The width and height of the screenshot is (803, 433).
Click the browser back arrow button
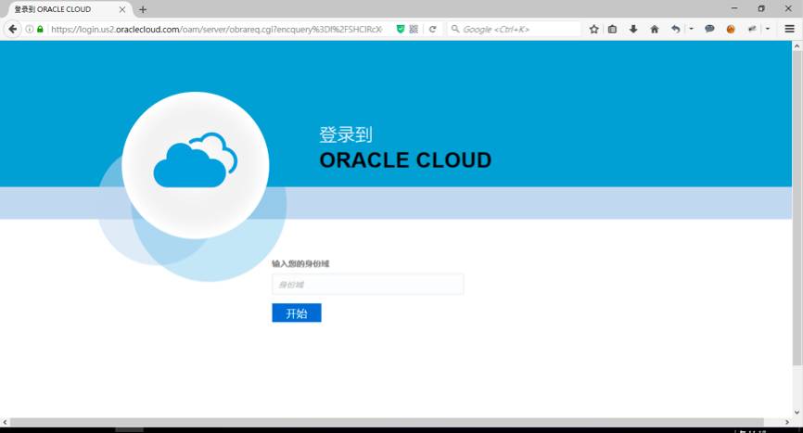[12, 29]
